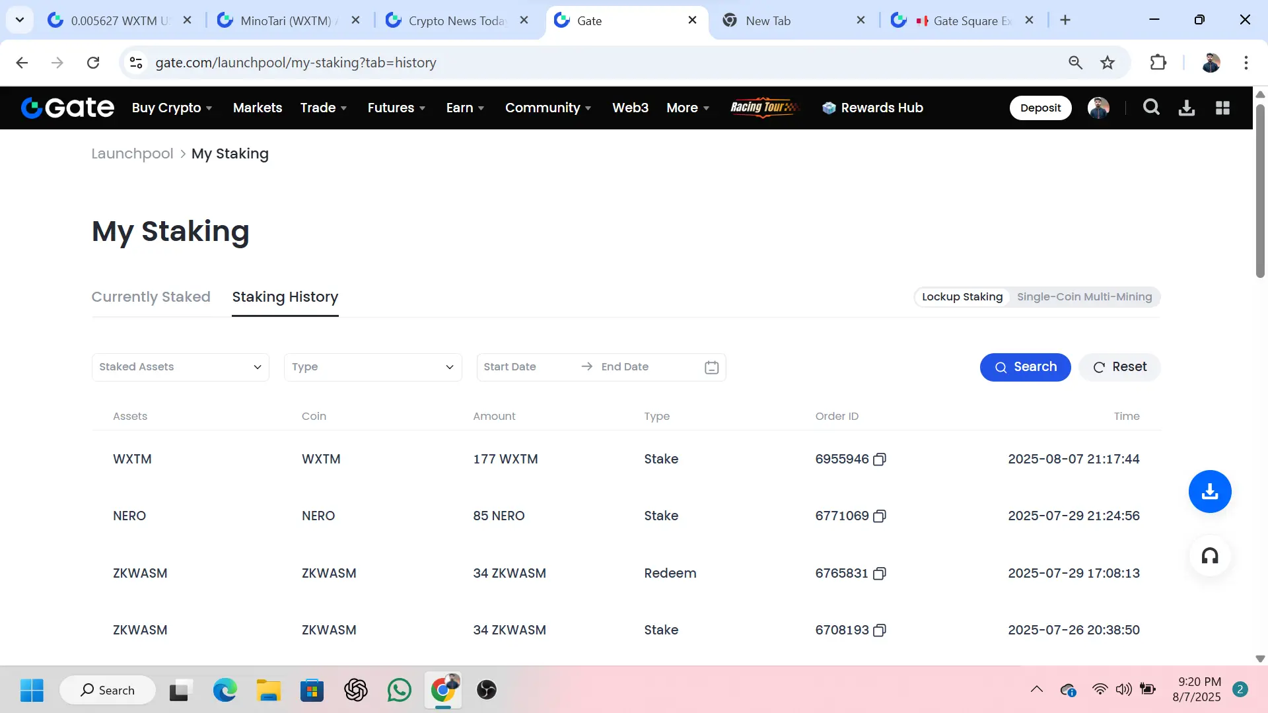Viewport: 1268px width, 713px height.
Task: Reload the page
Action: [x=93, y=63]
